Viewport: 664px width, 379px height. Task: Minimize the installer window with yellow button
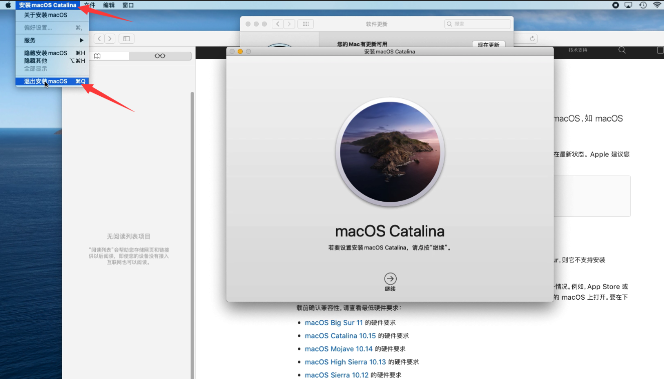[x=240, y=51]
